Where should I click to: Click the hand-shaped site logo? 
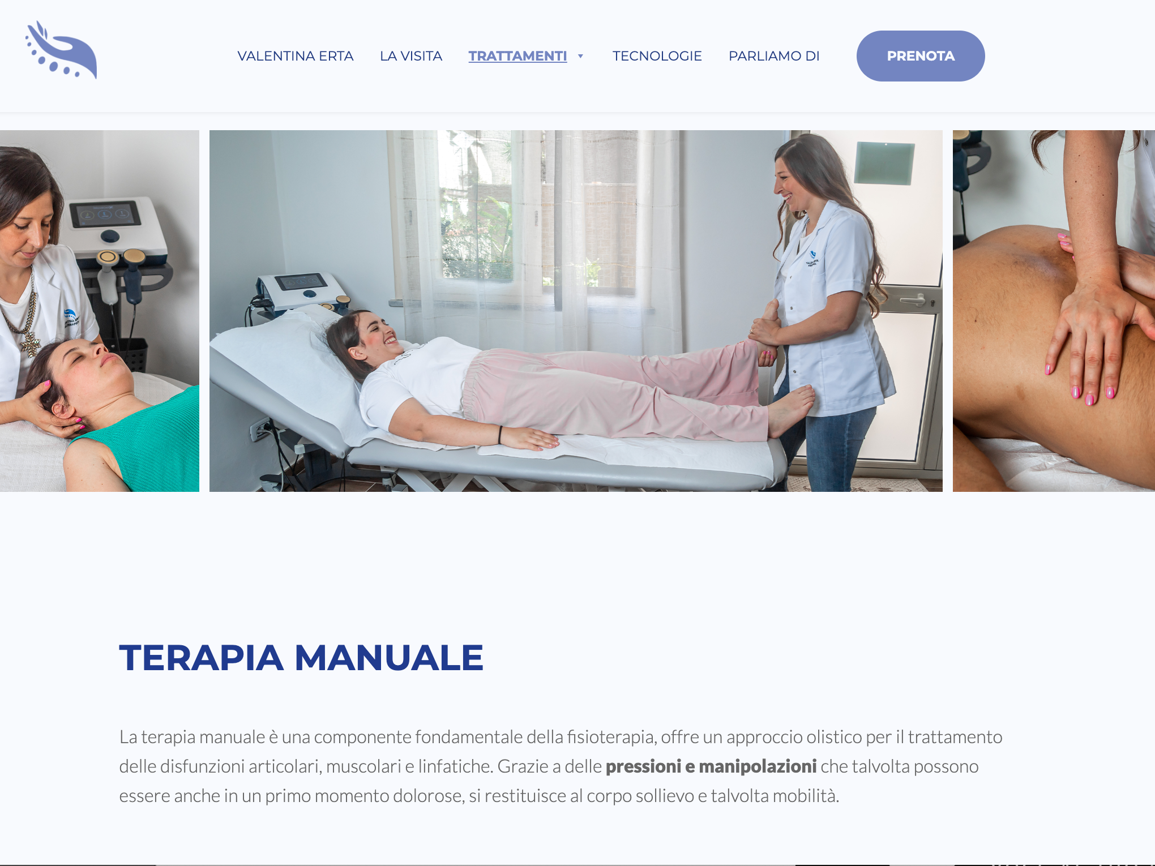pos(61,50)
